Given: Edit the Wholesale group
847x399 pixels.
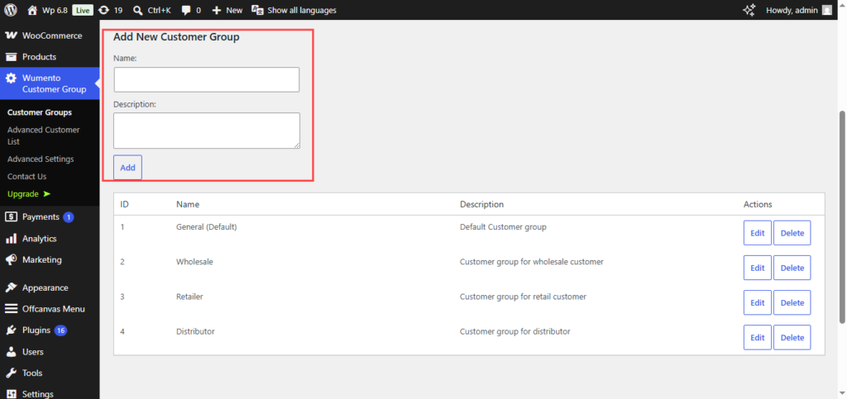Looking at the screenshot, I should pyautogui.click(x=758, y=268).
